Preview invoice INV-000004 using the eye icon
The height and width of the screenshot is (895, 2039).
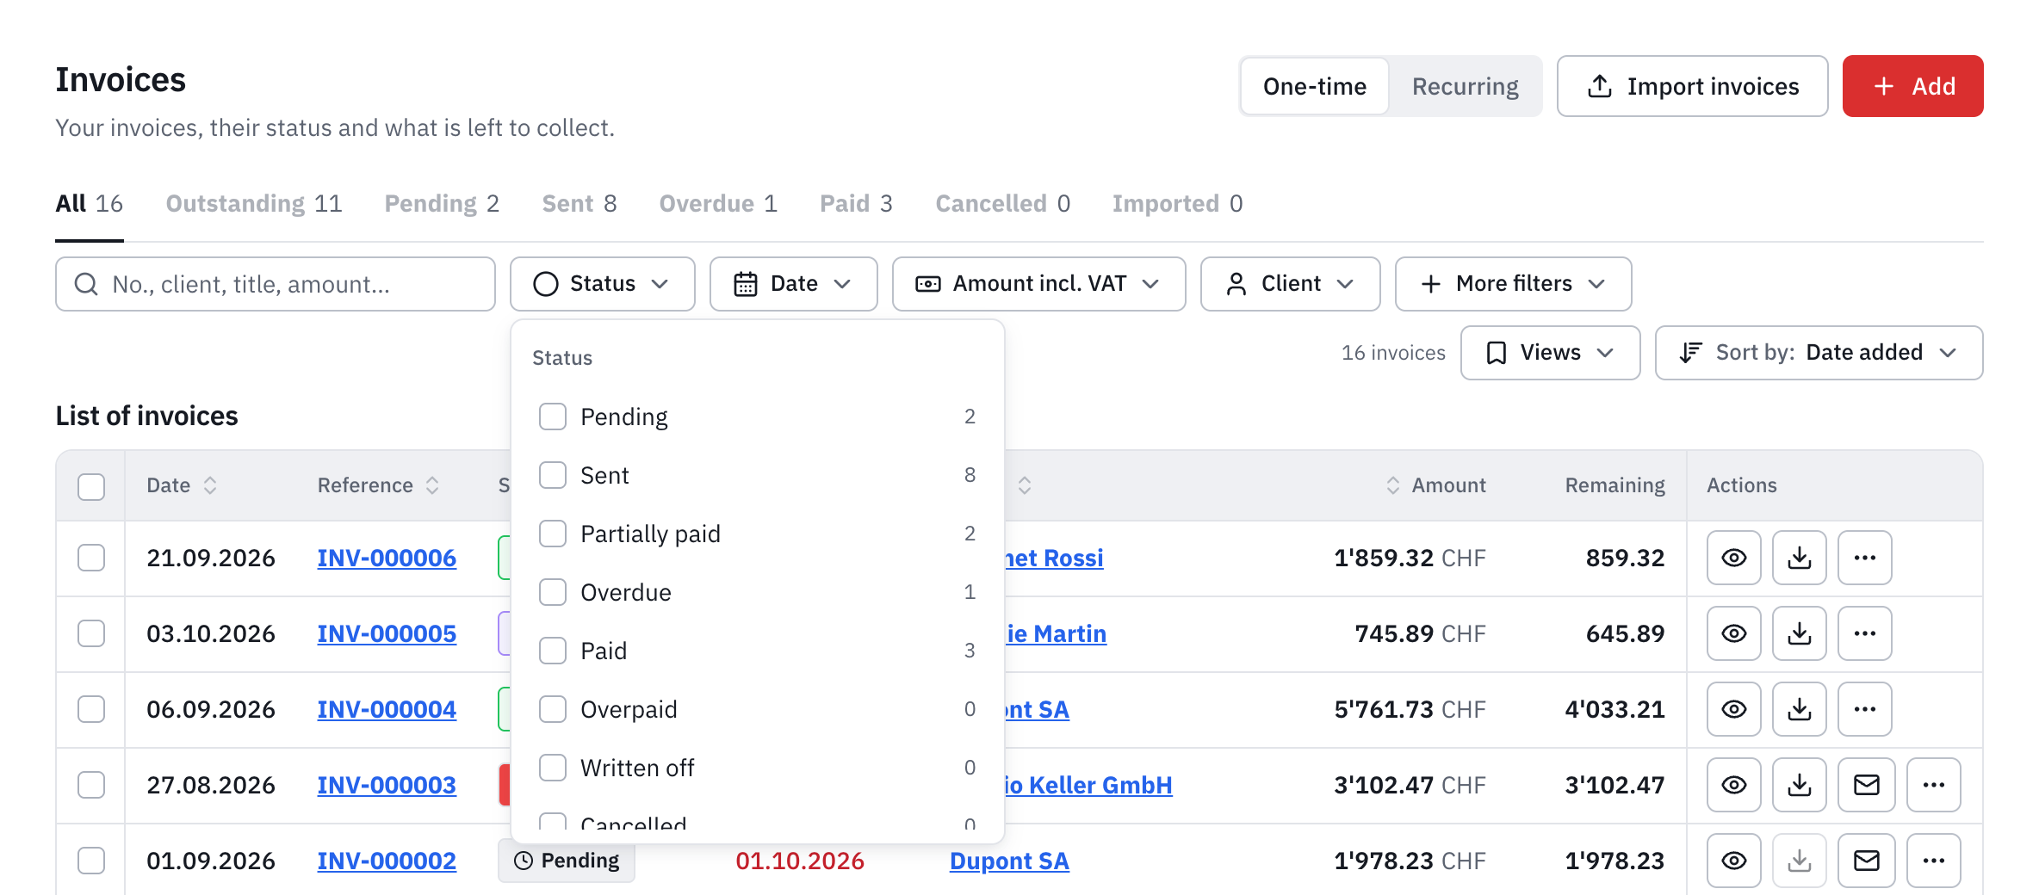[1733, 709]
